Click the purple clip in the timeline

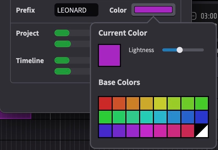coord(16,116)
